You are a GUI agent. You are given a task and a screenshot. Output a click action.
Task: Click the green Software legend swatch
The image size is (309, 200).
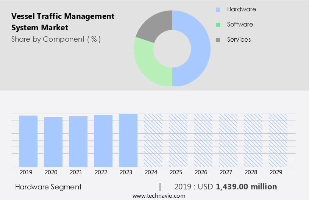tap(218, 25)
